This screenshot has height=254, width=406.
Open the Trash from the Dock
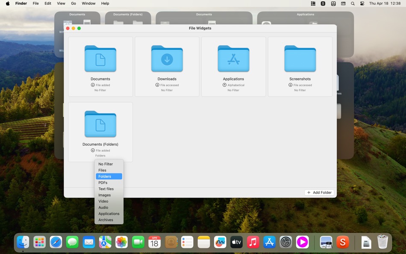pyautogui.click(x=383, y=242)
